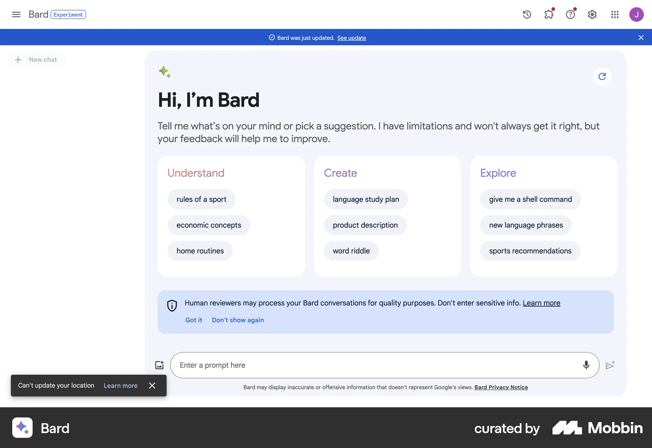Open the profile avatar menu

coord(637,14)
